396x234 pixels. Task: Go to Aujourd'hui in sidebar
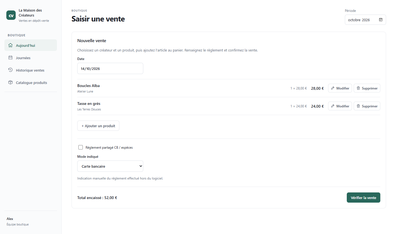[31, 45]
